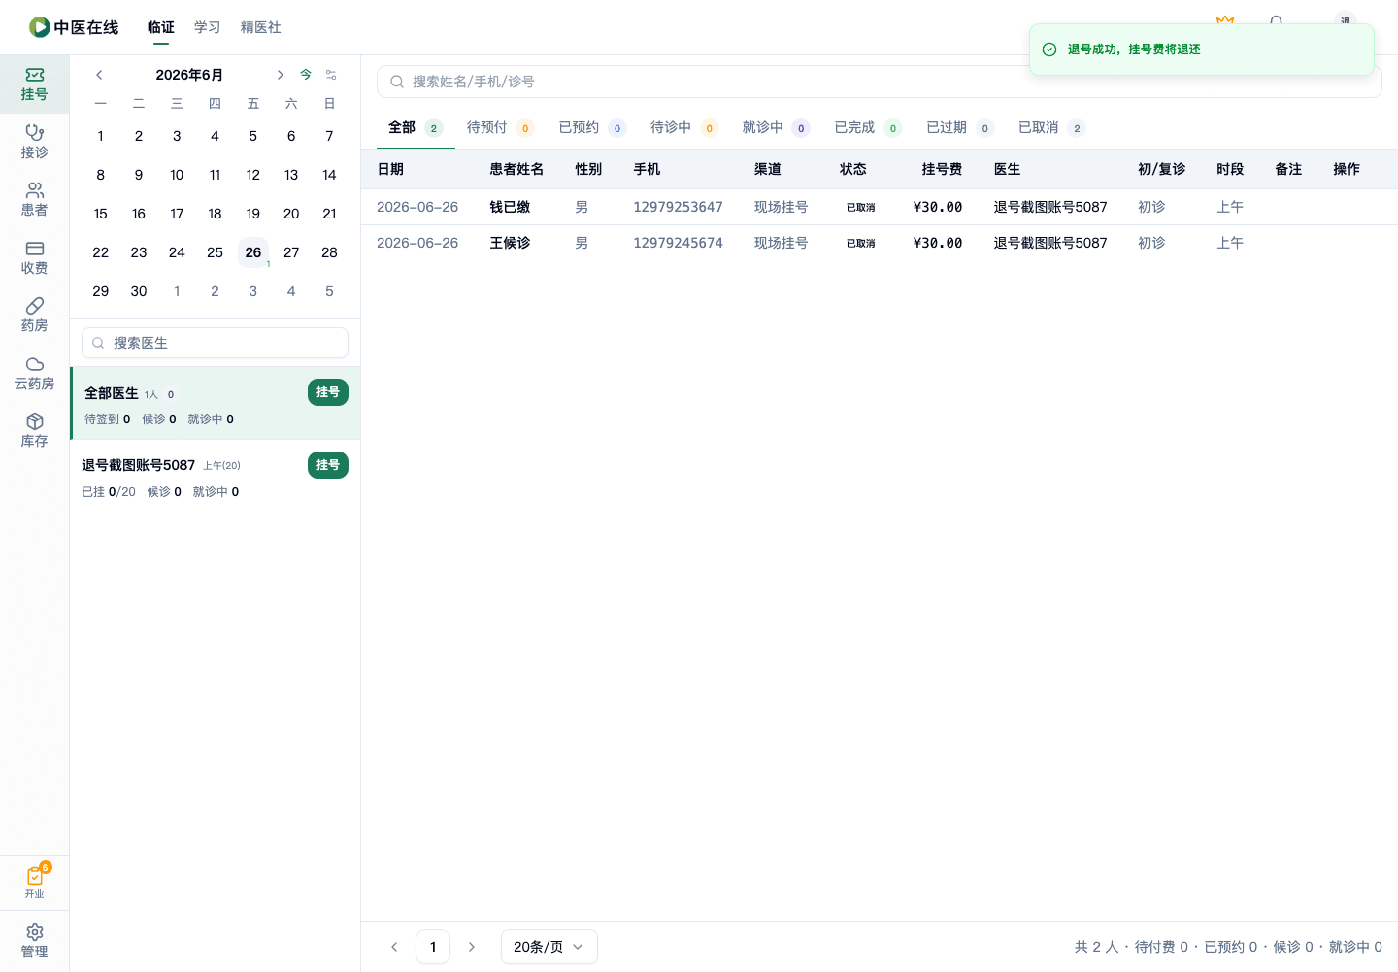The width and height of the screenshot is (1398, 972).
Task: Click phone number 12979253647
Action: pyautogui.click(x=678, y=207)
